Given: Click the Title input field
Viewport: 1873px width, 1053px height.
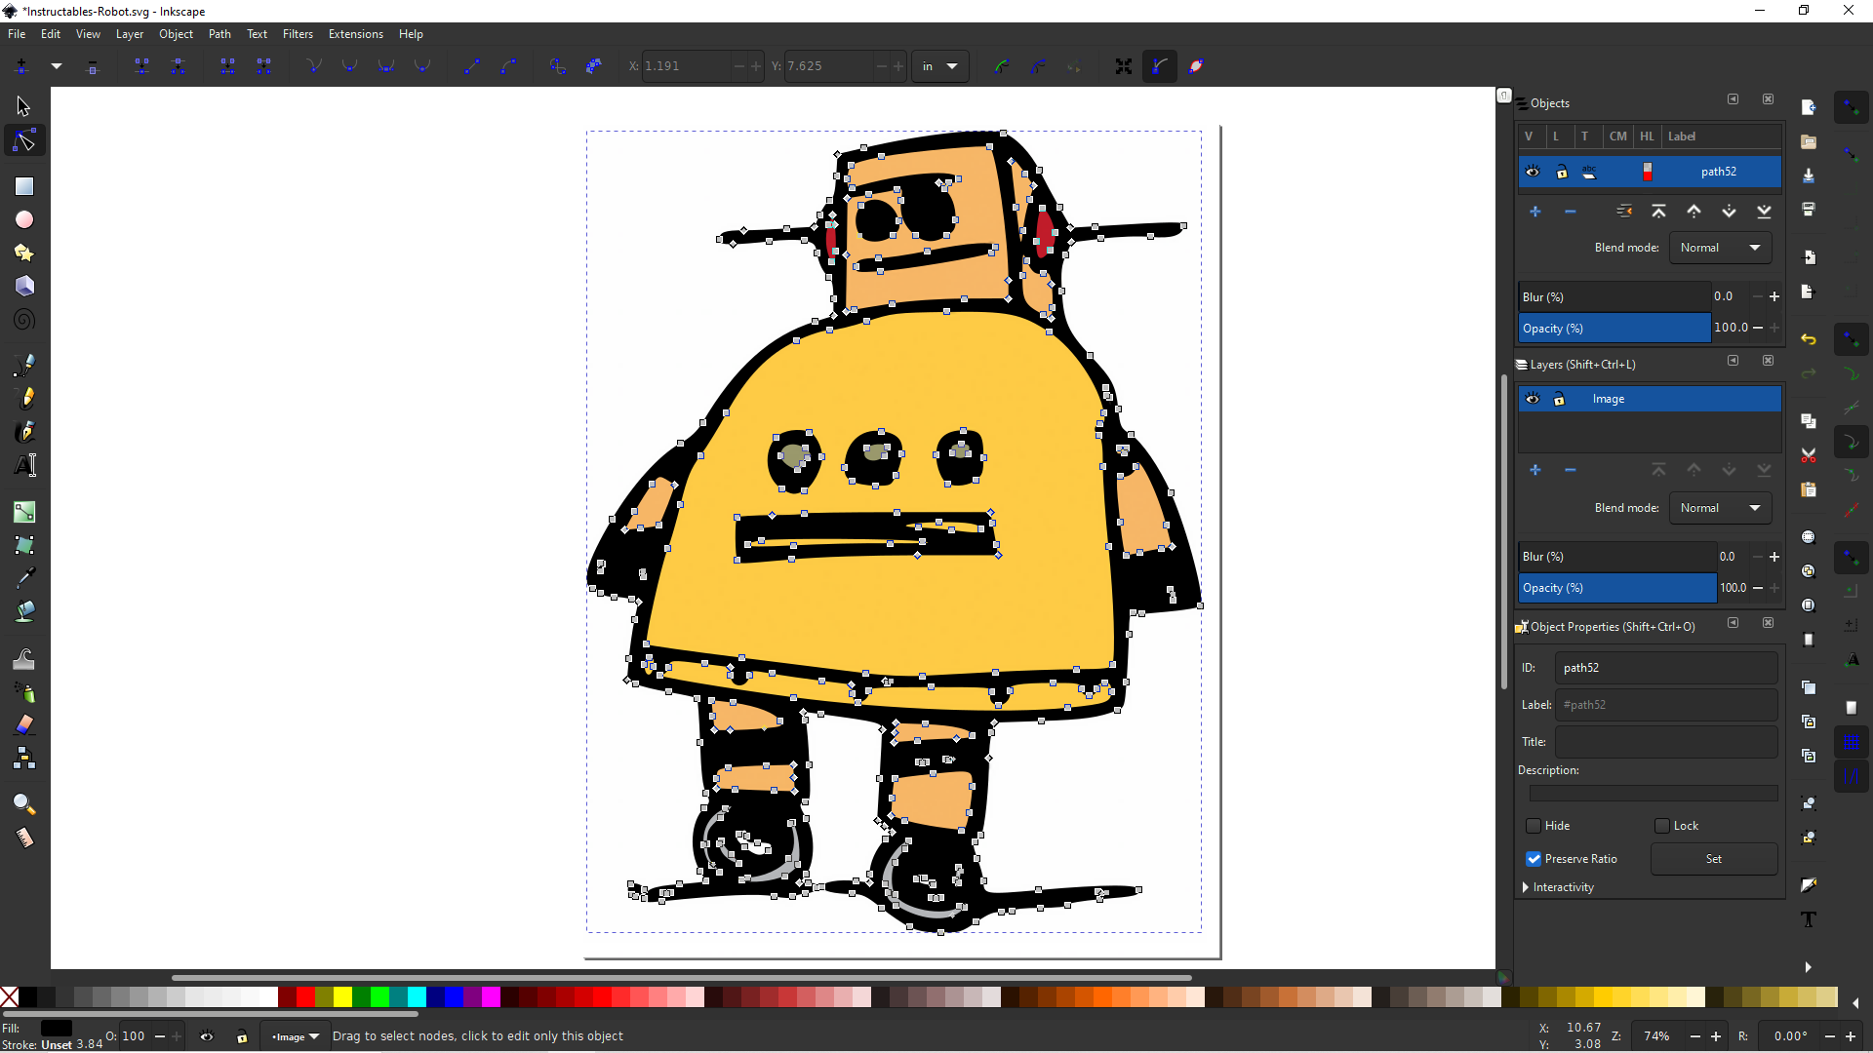Looking at the screenshot, I should [1665, 741].
